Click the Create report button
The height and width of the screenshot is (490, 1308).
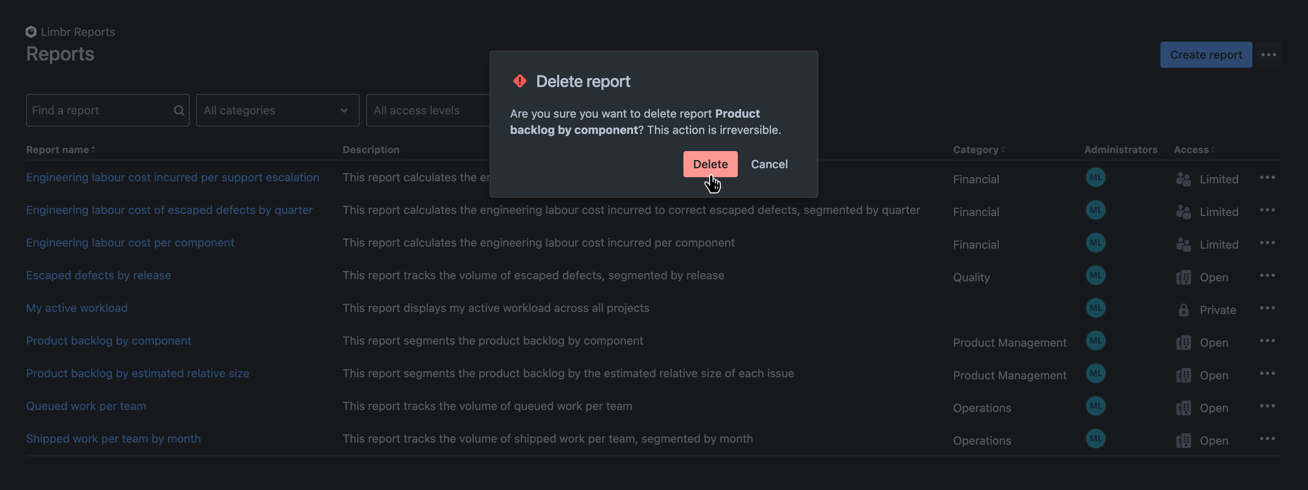[x=1207, y=54]
